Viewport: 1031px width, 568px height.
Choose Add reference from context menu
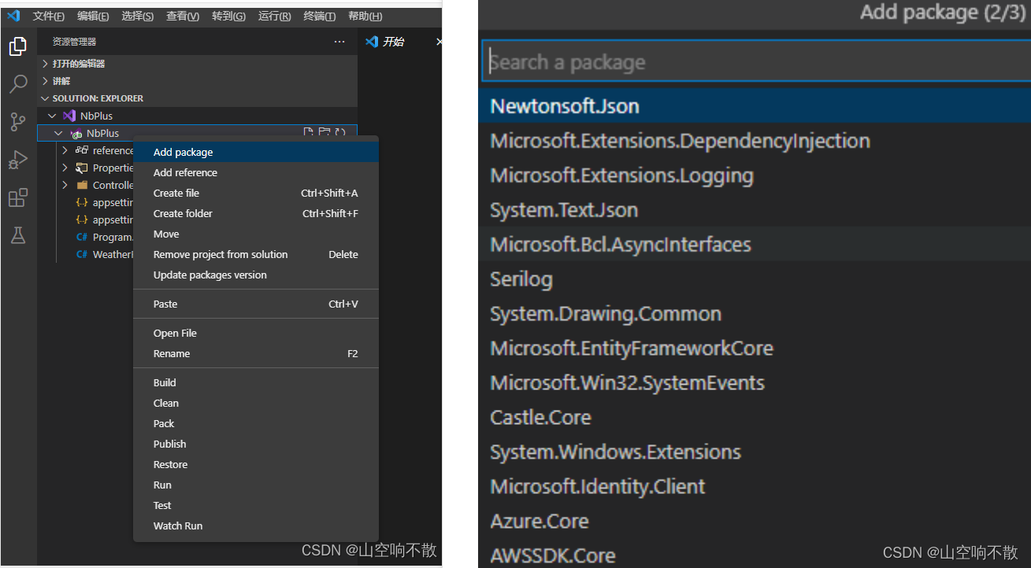point(256,172)
